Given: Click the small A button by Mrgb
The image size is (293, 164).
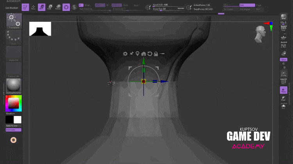Looking at the screenshot, I should 81,5.
